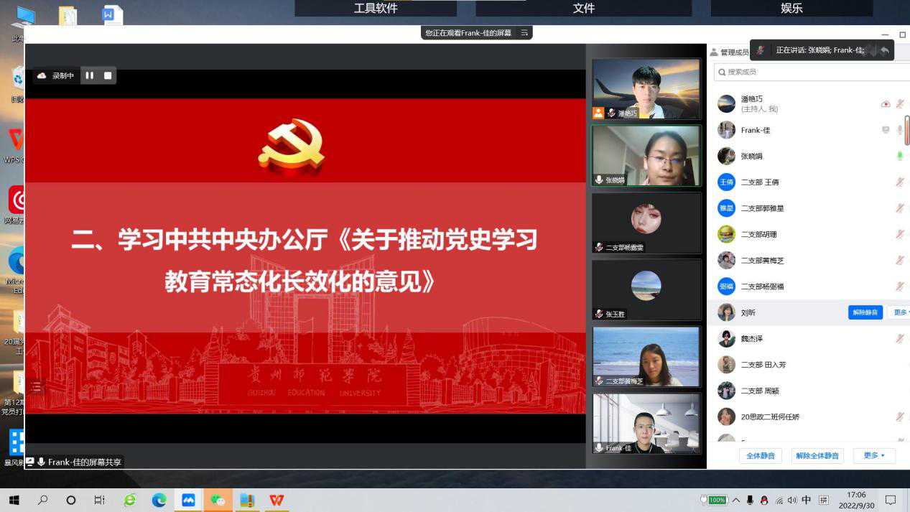
Task: Select 张玉胜's video tile
Action: point(646,289)
